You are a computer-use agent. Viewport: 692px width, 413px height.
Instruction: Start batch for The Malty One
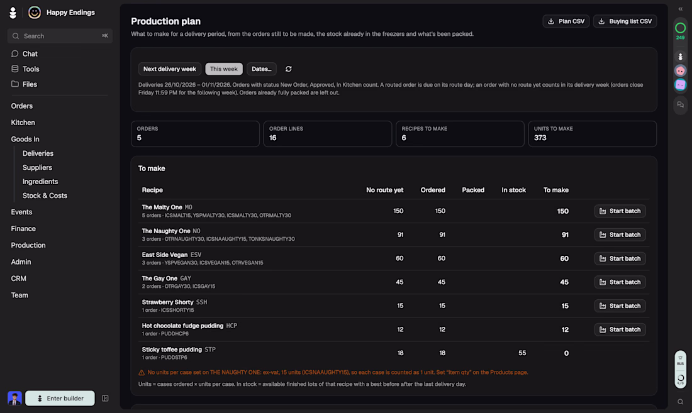tap(620, 211)
